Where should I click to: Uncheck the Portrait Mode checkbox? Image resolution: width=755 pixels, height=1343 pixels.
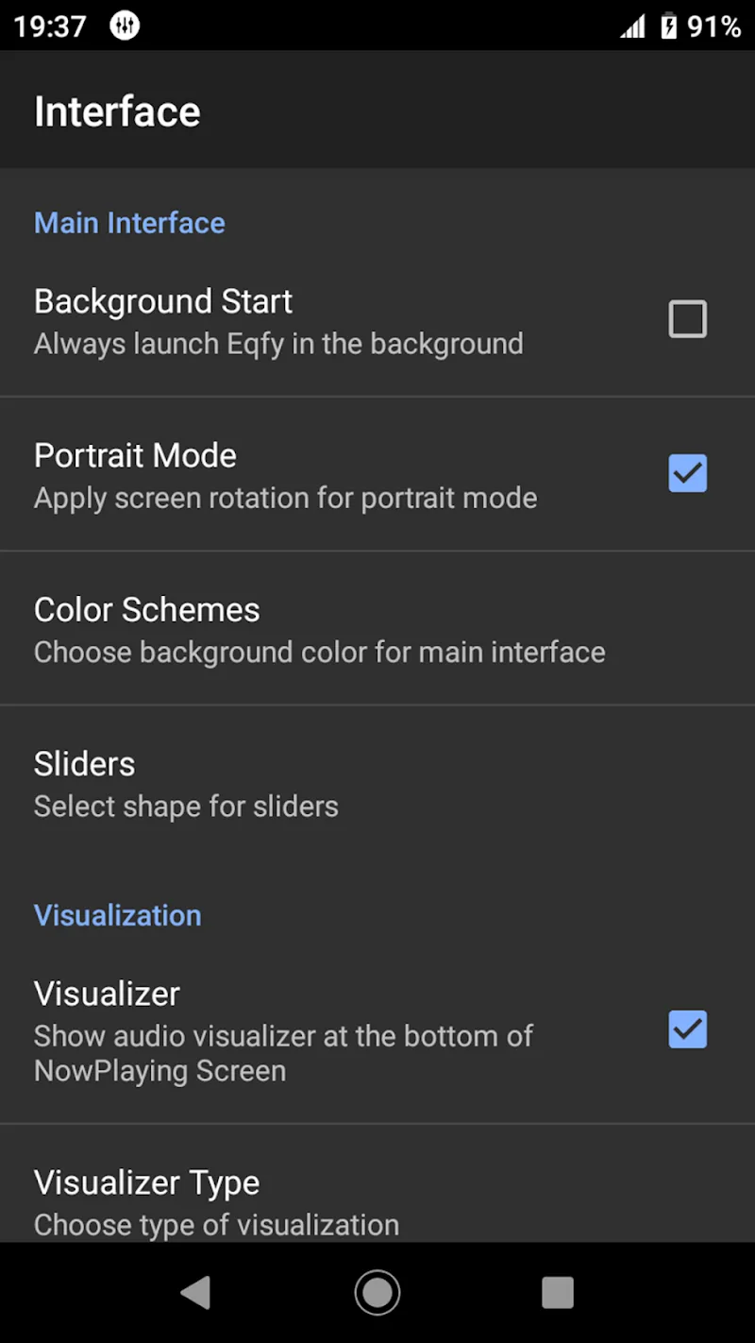click(x=687, y=473)
